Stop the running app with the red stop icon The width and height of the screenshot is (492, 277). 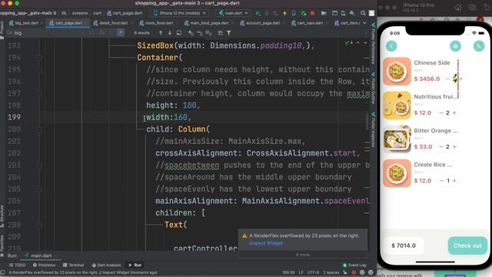tap(313, 13)
